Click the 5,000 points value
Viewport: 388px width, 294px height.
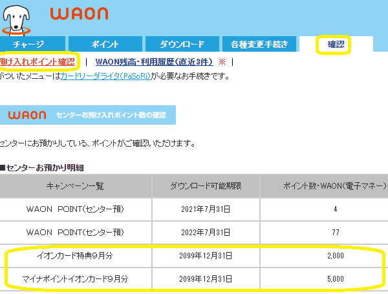[336, 279]
